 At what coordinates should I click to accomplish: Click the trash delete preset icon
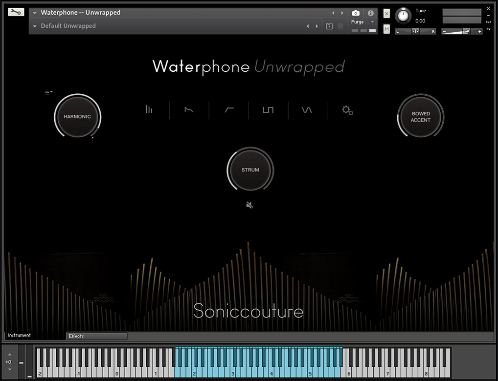(340, 26)
